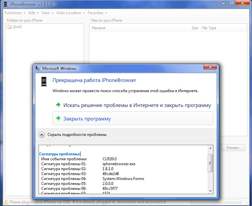
Task: Open the View menu
Action: coord(47,13)
